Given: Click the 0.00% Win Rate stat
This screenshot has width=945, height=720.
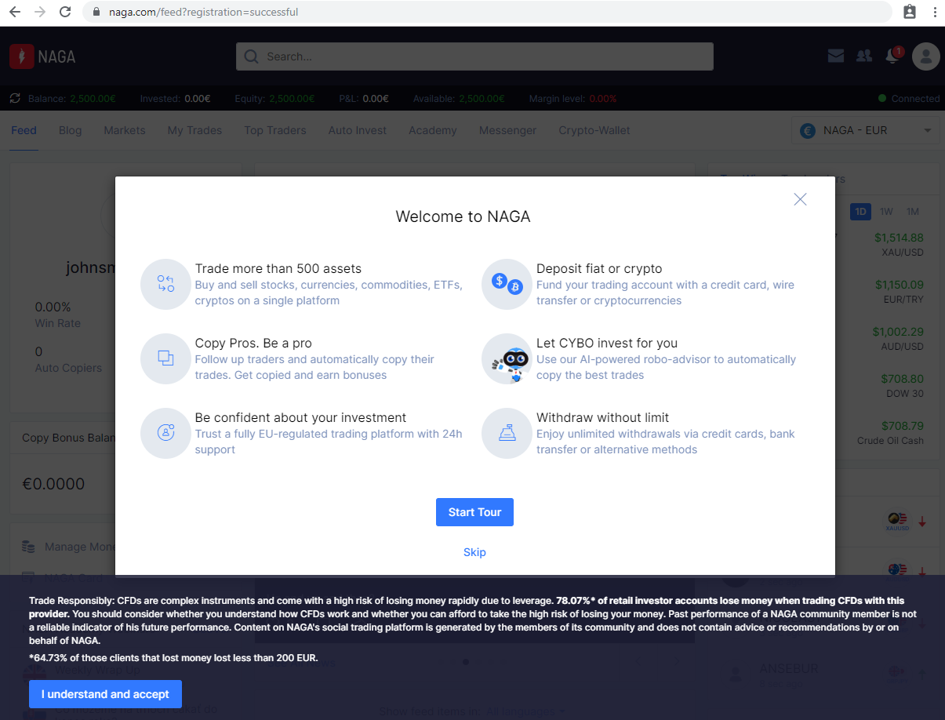Looking at the screenshot, I should click(58, 315).
